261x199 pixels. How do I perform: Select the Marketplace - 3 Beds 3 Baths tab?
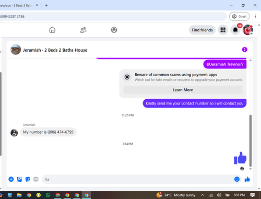pos(17,5)
